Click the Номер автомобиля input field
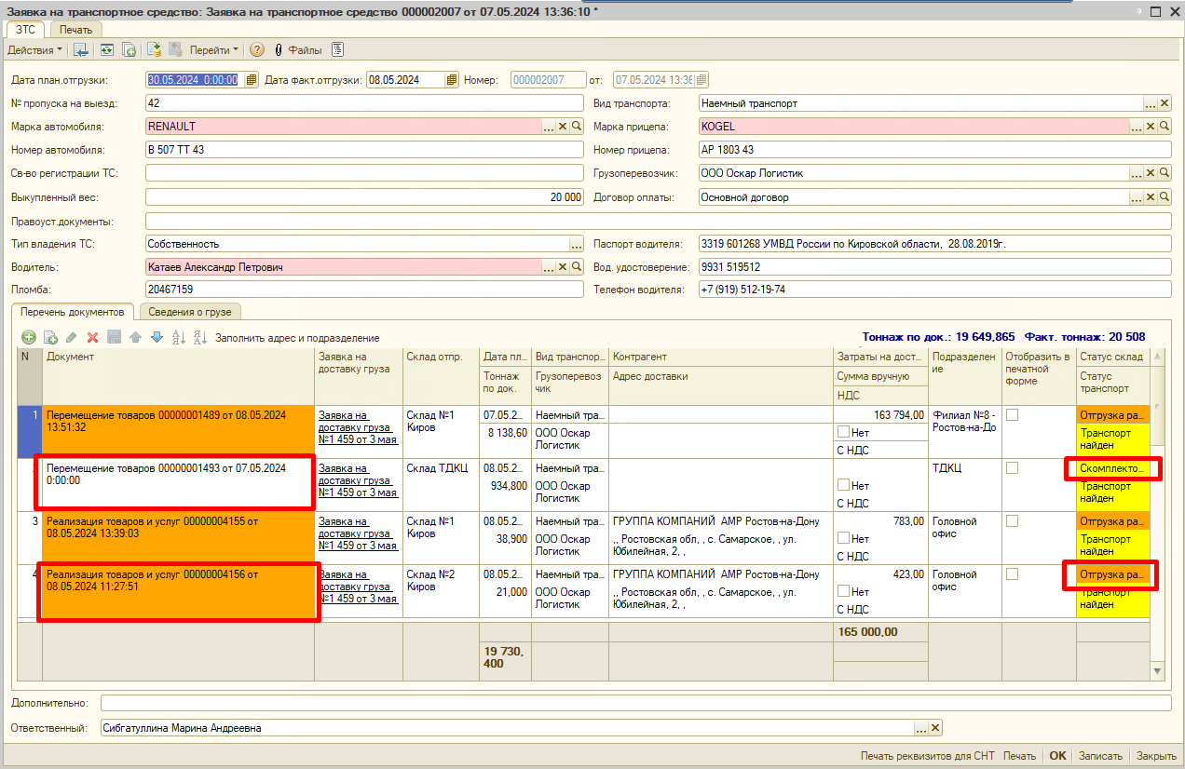The width and height of the screenshot is (1185, 769). pyautogui.click(x=364, y=149)
